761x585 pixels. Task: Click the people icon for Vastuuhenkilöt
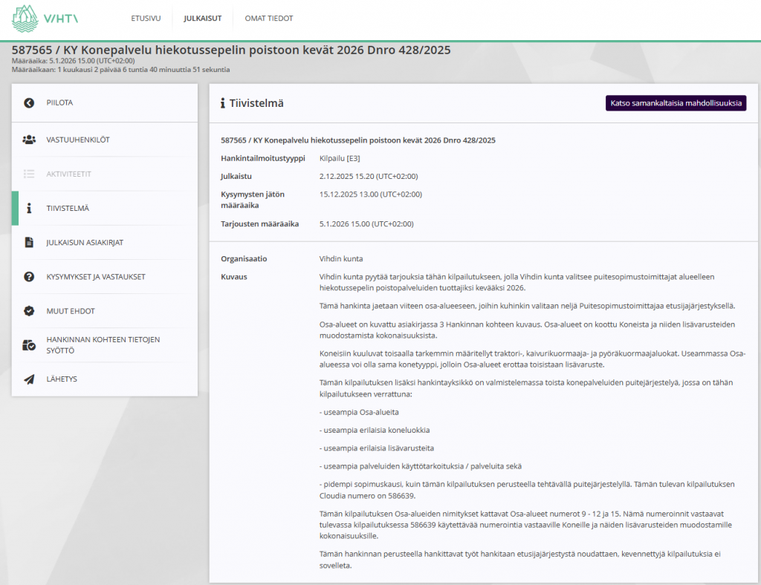point(29,140)
